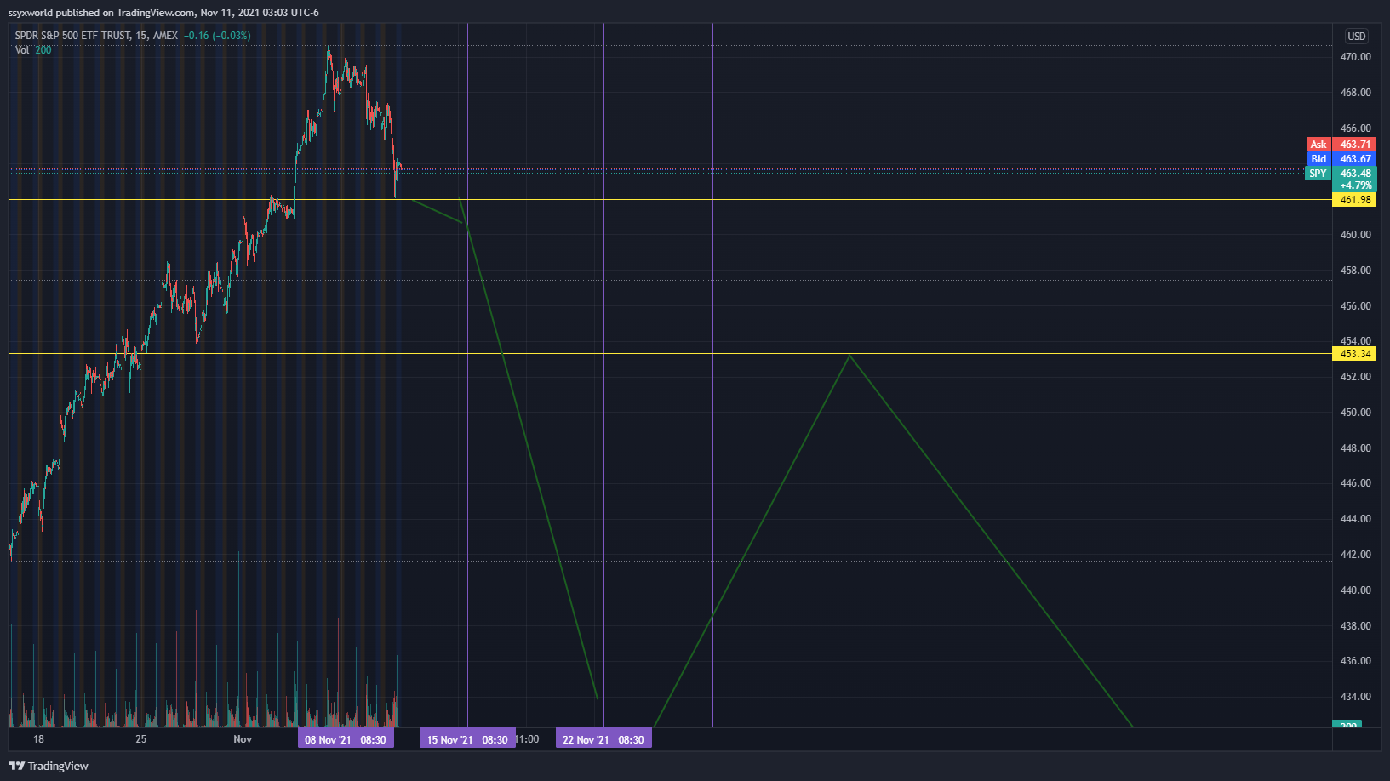Click the 446.00 value on the price scale

1355,483
